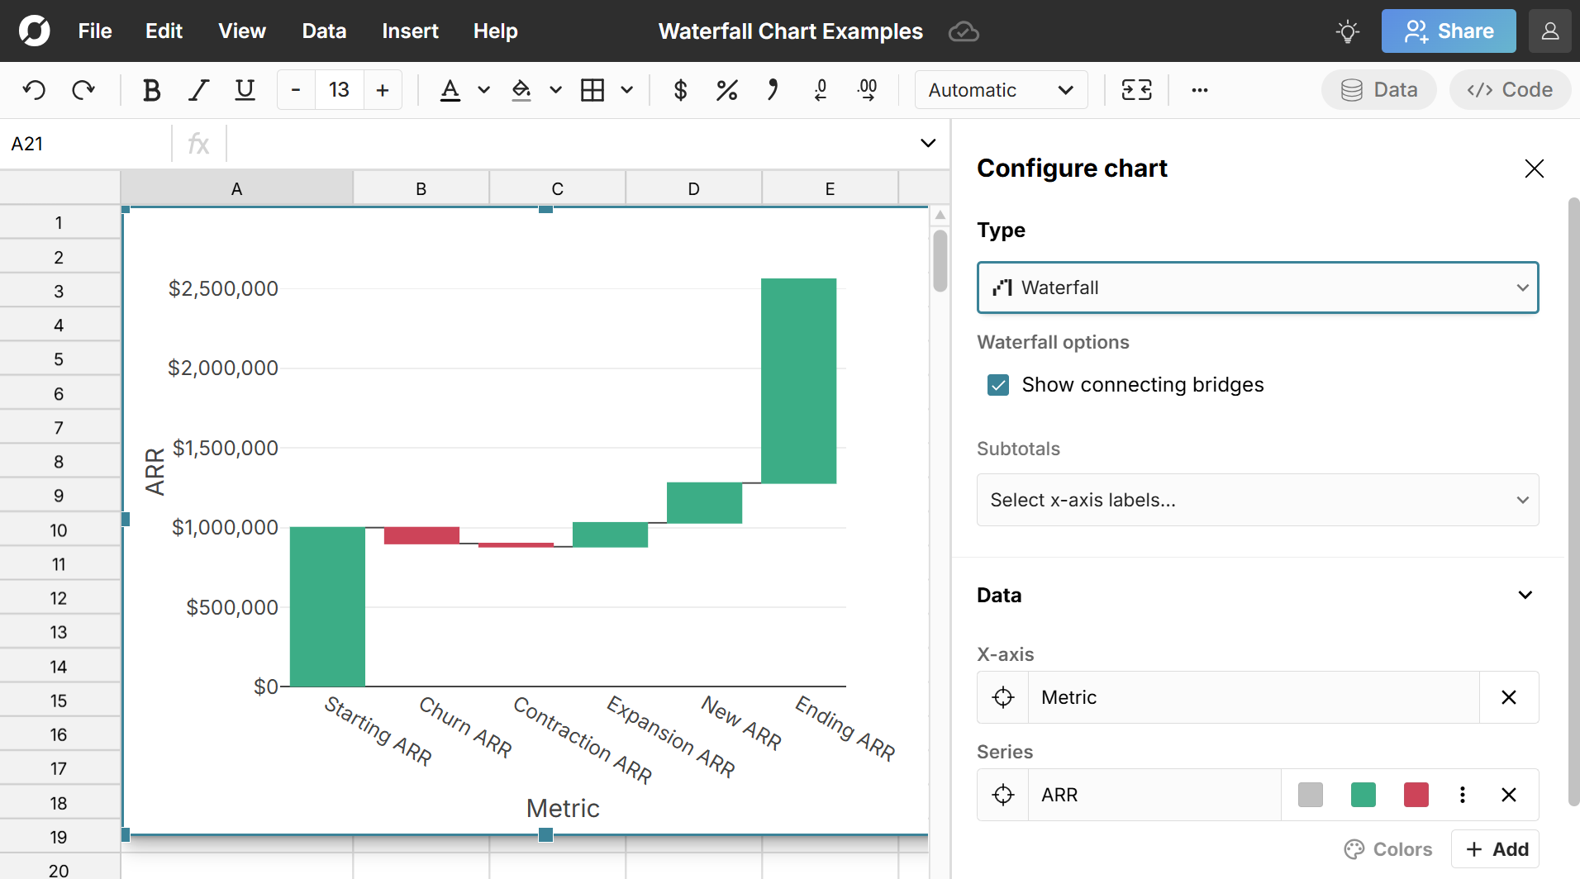Apply percent format

point(726,89)
